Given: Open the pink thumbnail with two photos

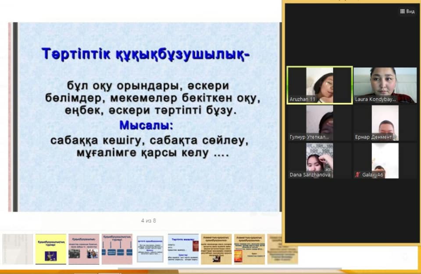Looking at the screenshot, I should 84,249.
